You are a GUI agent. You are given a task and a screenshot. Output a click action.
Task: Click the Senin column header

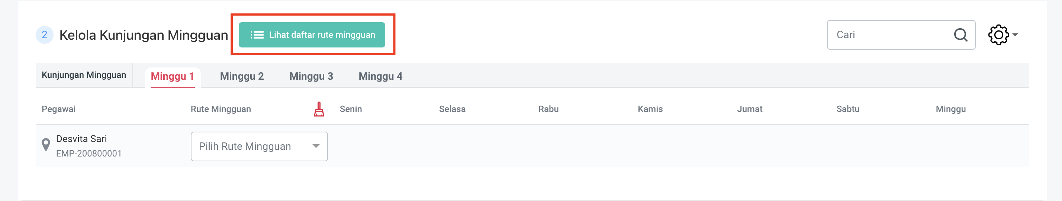pyautogui.click(x=350, y=109)
